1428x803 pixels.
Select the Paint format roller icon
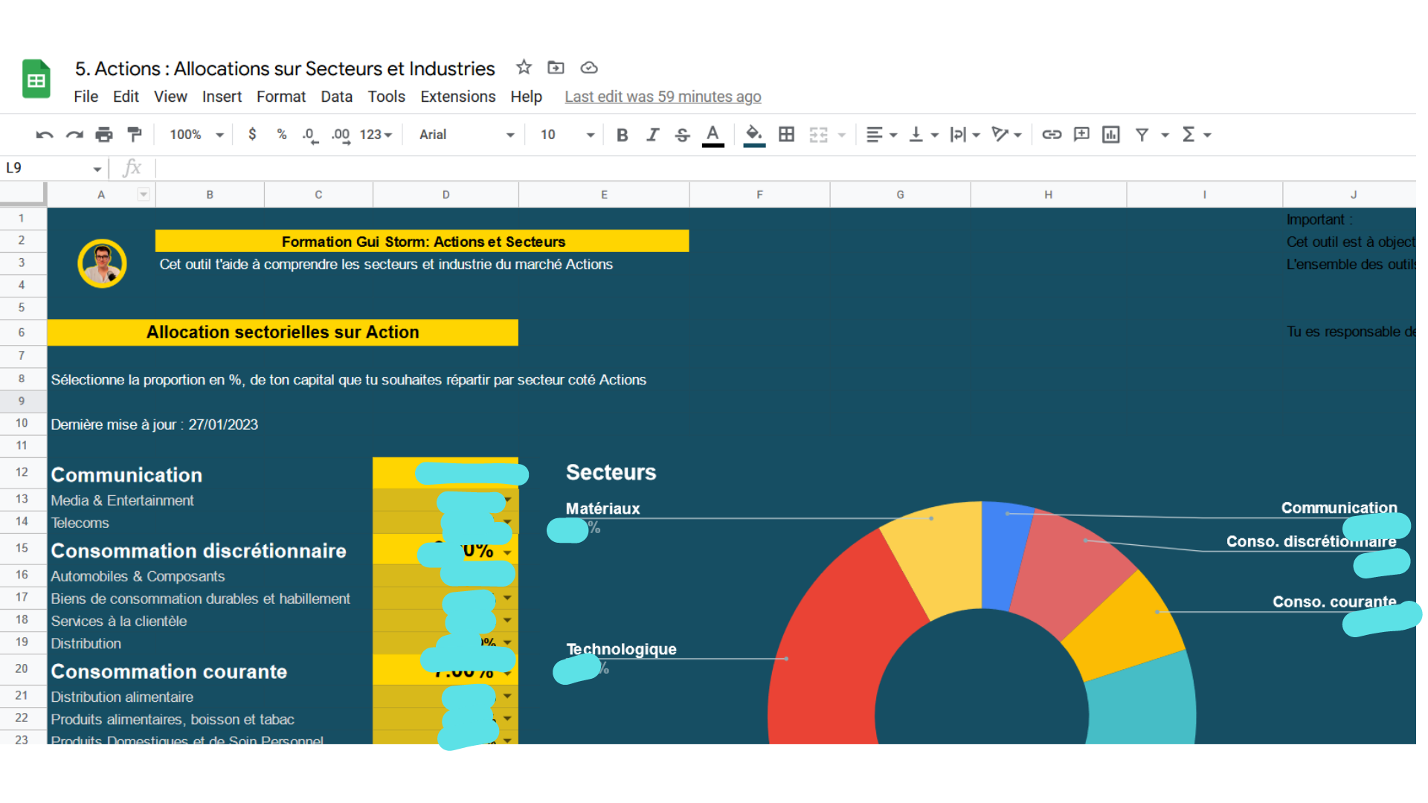tap(135, 135)
